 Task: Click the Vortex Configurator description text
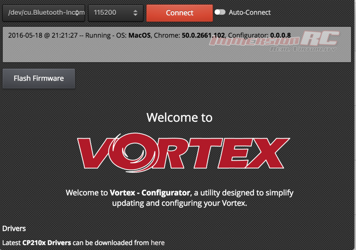179,197
